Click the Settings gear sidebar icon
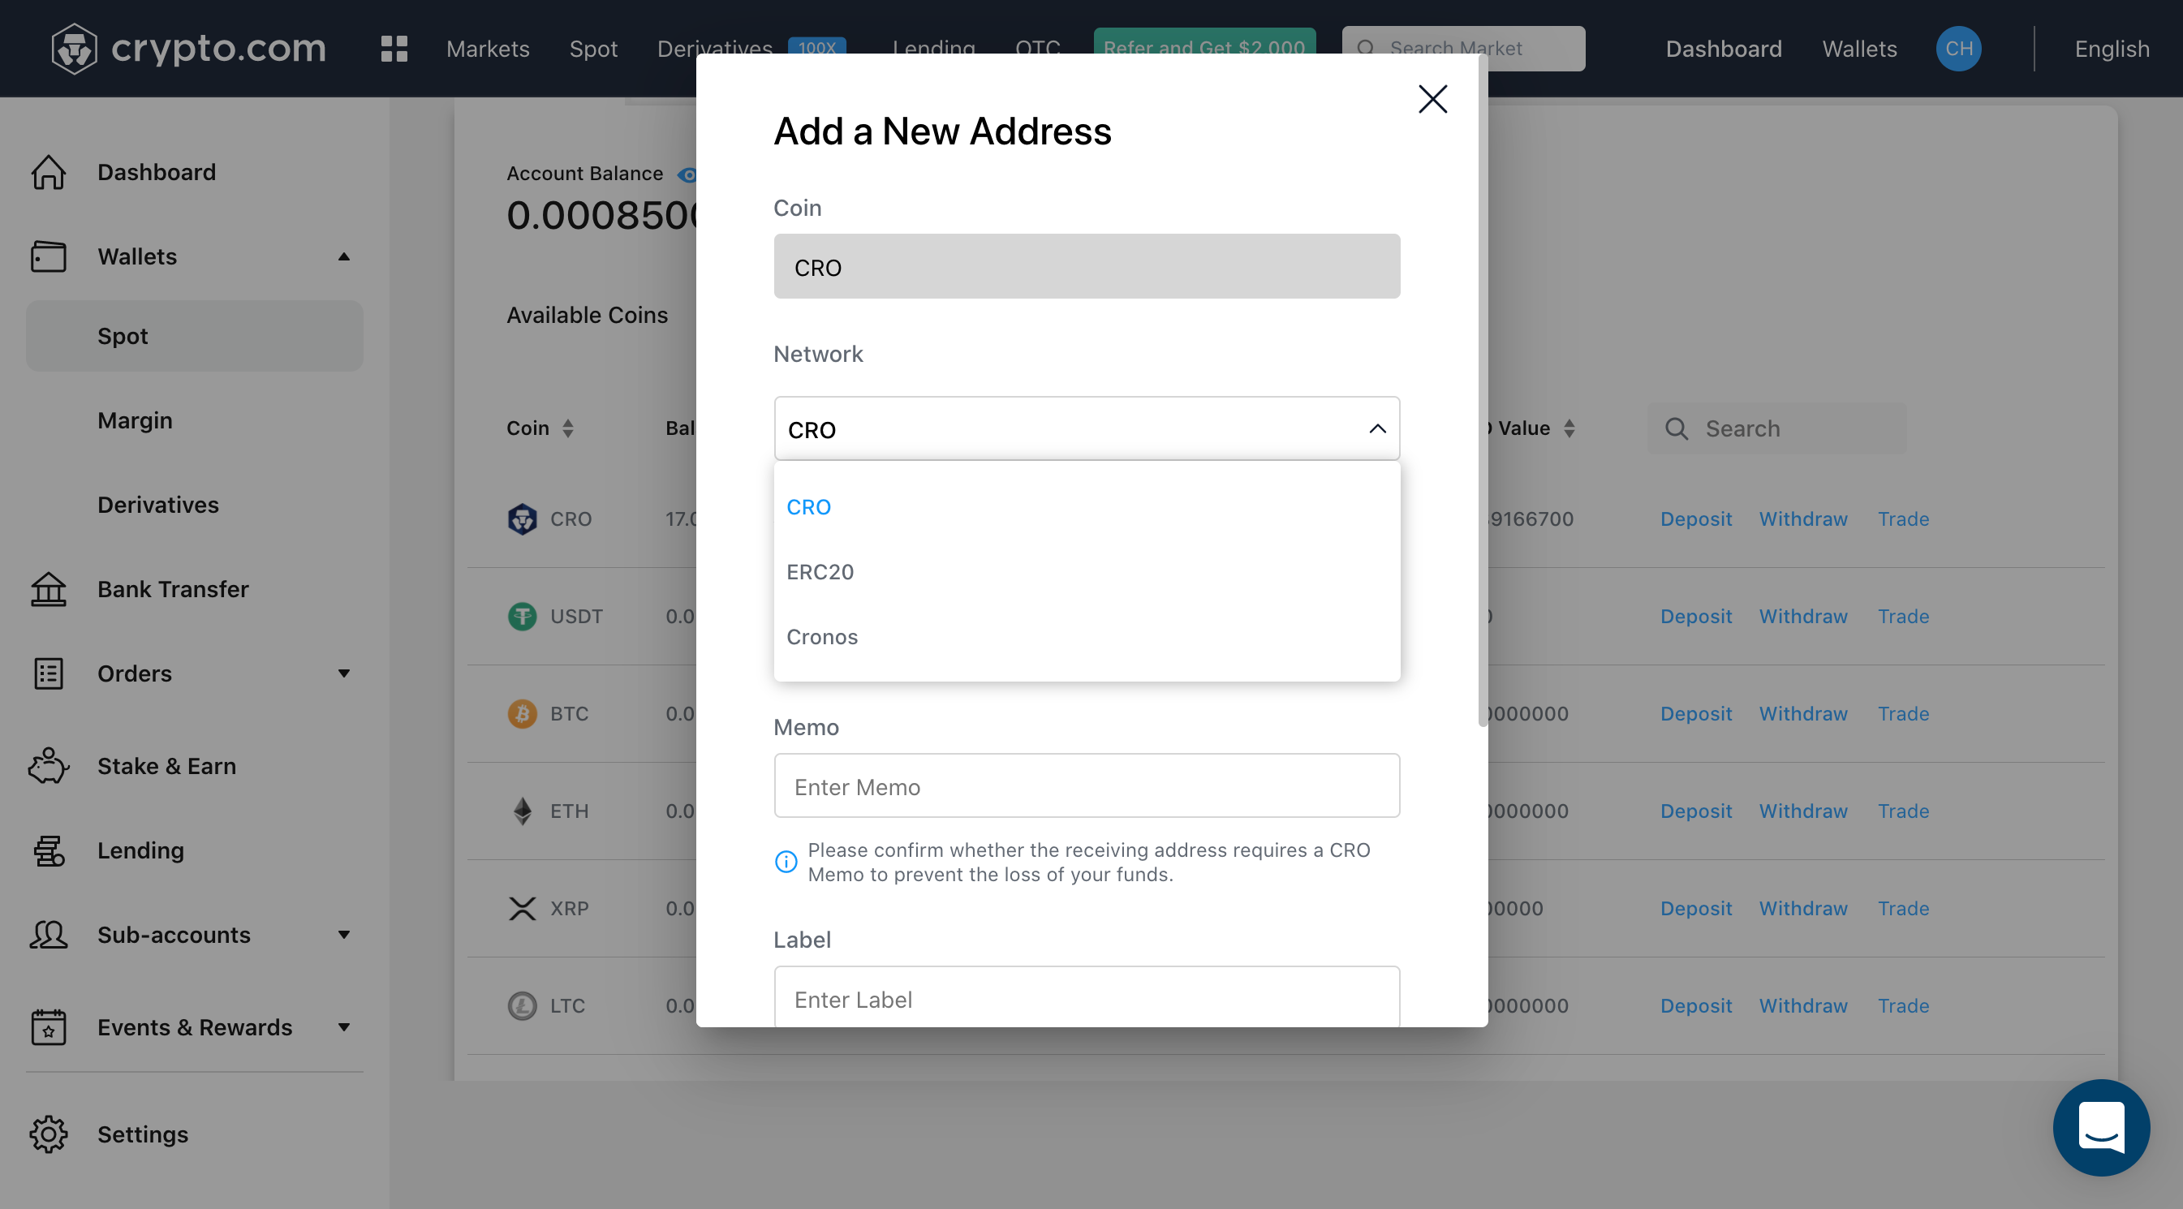Screen dimensions: 2183x1209 click(x=48, y=1132)
